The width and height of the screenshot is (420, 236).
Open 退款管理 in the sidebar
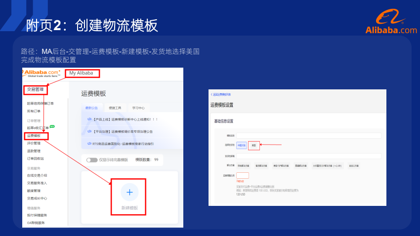pyautogui.click(x=34, y=151)
